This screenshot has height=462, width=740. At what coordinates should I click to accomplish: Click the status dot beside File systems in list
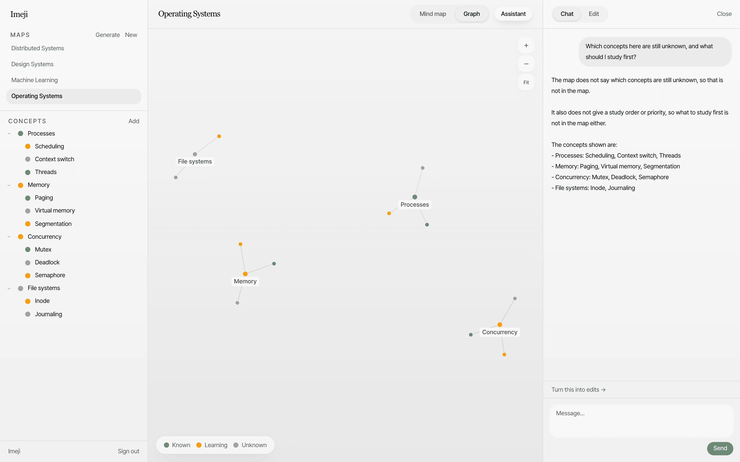pyautogui.click(x=21, y=288)
